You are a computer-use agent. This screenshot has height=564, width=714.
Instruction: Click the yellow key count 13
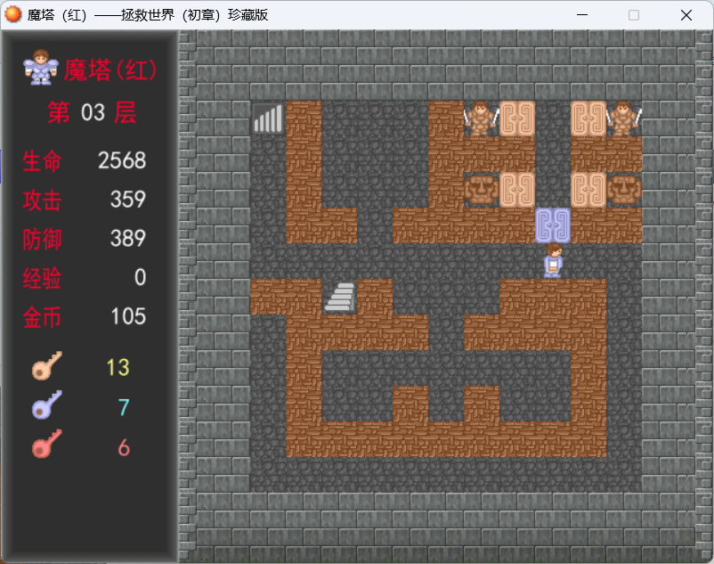118,368
